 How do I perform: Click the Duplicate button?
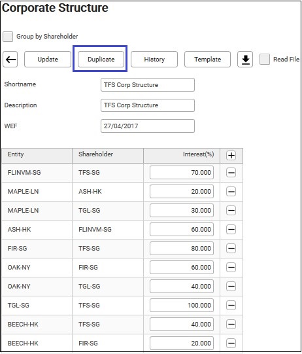tap(101, 60)
